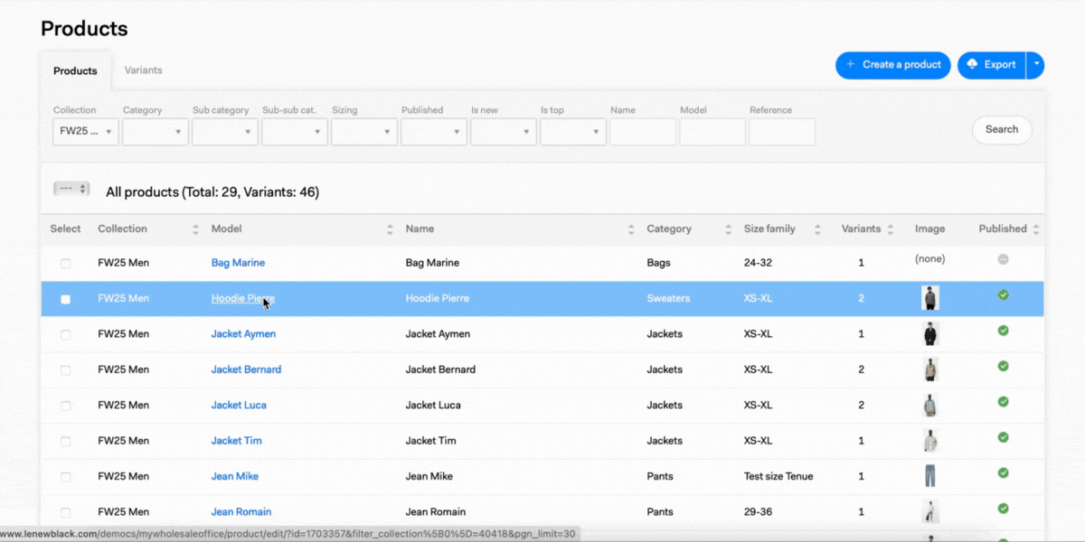
Task: Open the Jean Romain model link
Action: pos(241,512)
